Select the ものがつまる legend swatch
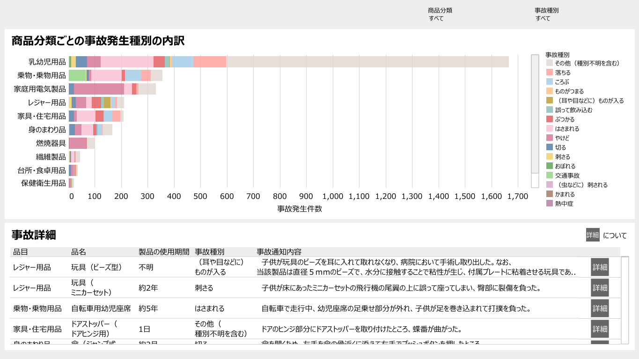 pyautogui.click(x=550, y=91)
